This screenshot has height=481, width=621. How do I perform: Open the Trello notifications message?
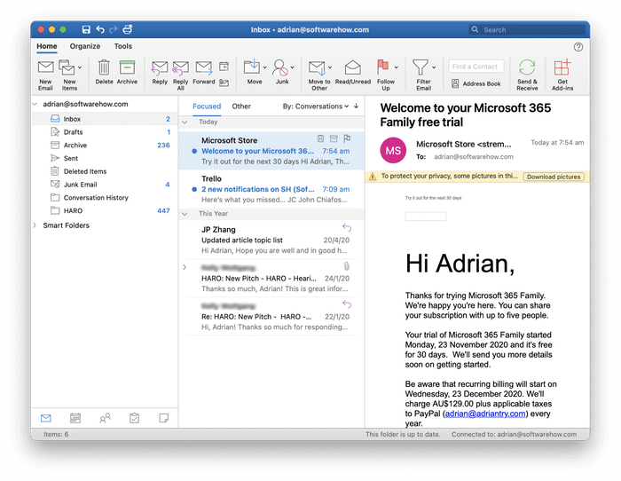point(271,189)
